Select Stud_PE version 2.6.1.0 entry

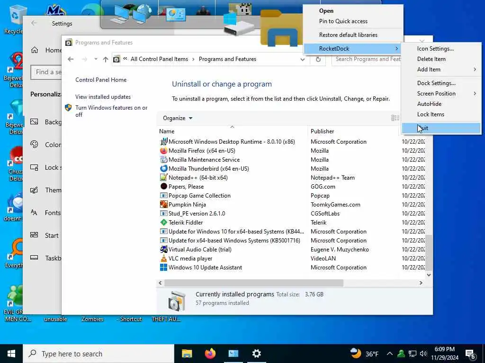197,214
